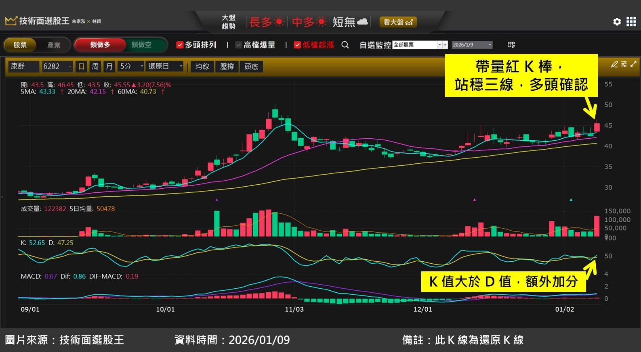Click the 5MA value 43.33

pos(47,92)
